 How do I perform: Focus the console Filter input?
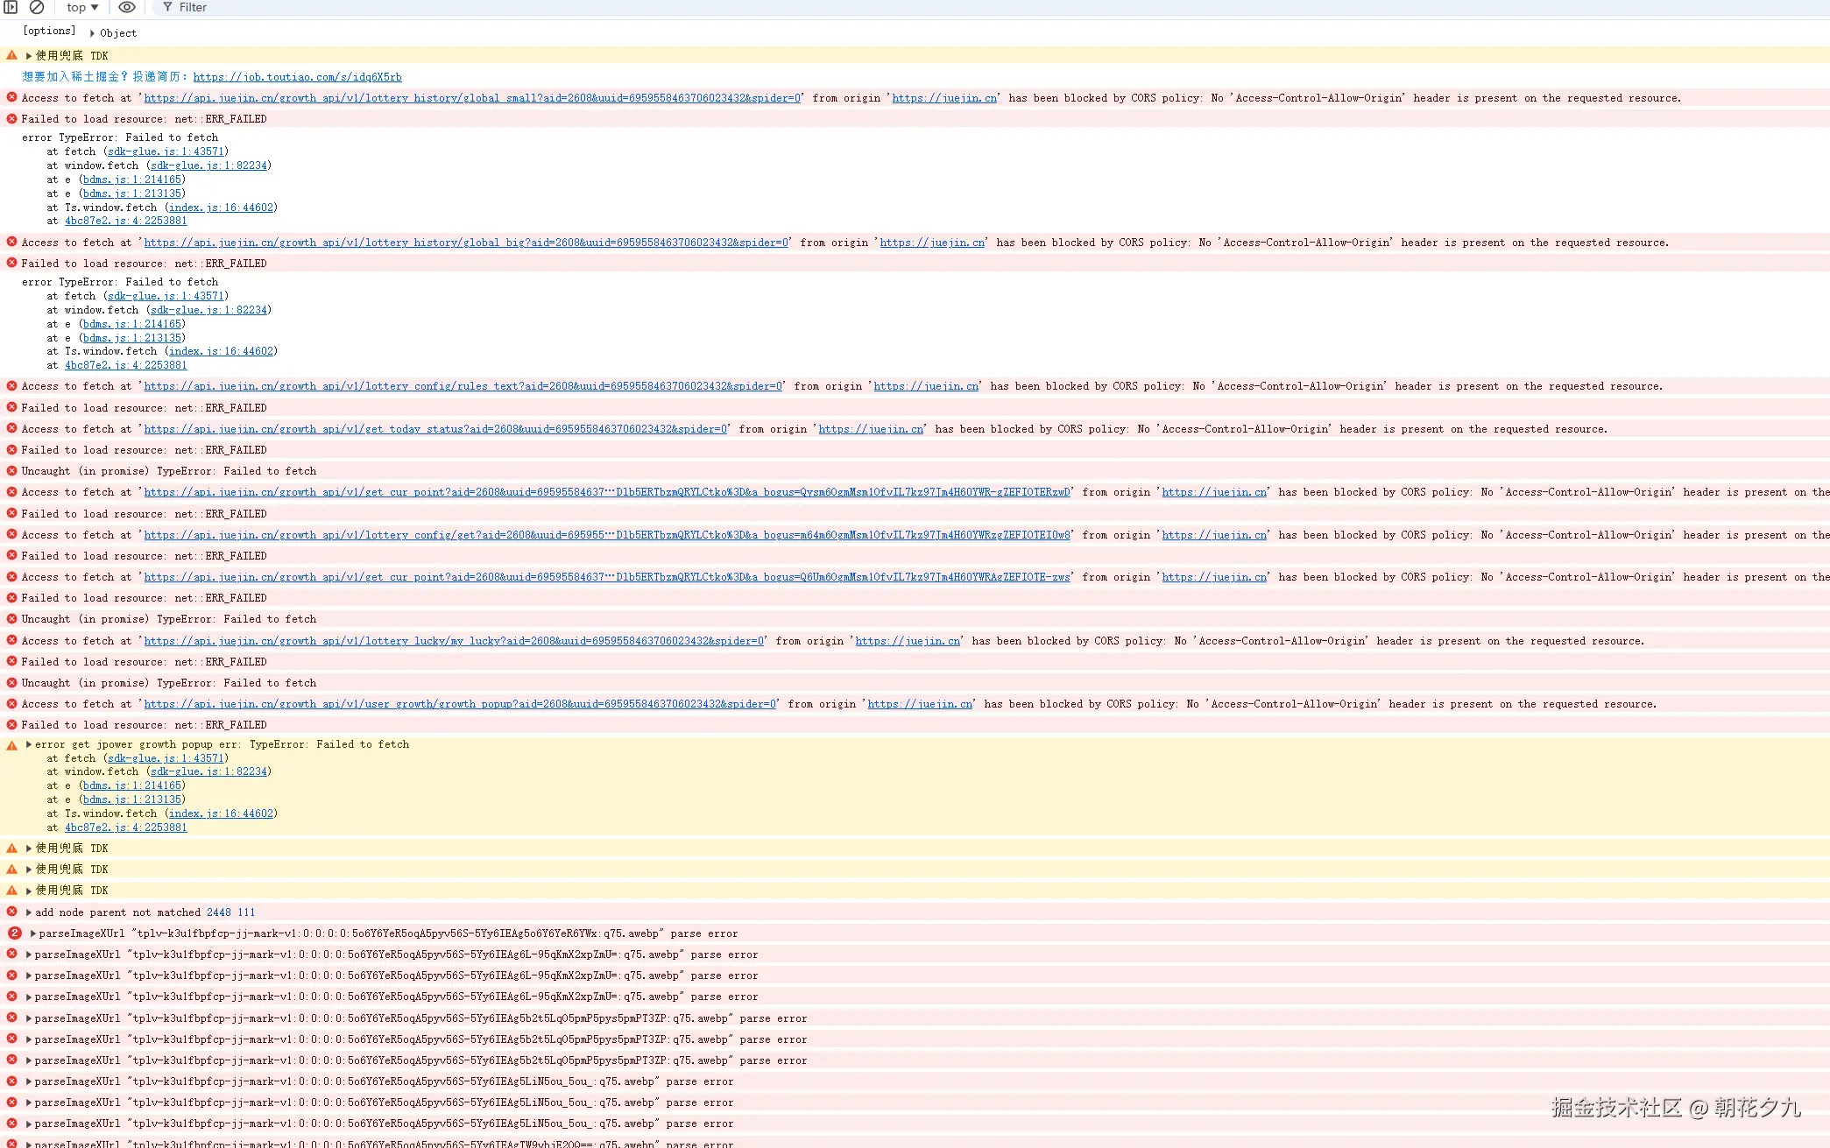(228, 7)
